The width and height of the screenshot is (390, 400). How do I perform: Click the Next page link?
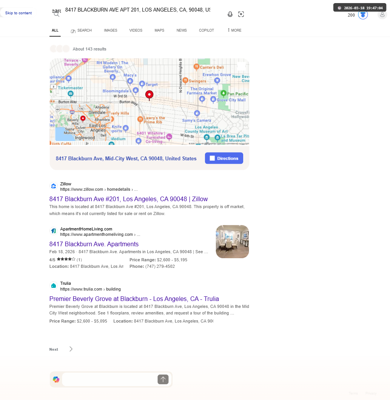tap(54, 349)
